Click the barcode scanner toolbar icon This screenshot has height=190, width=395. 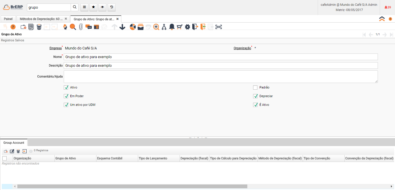pyautogui.click(x=219, y=27)
